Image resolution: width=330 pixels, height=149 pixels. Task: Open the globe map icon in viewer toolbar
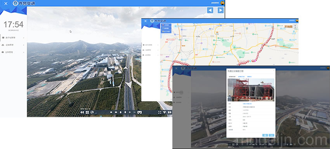coord(92,113)
